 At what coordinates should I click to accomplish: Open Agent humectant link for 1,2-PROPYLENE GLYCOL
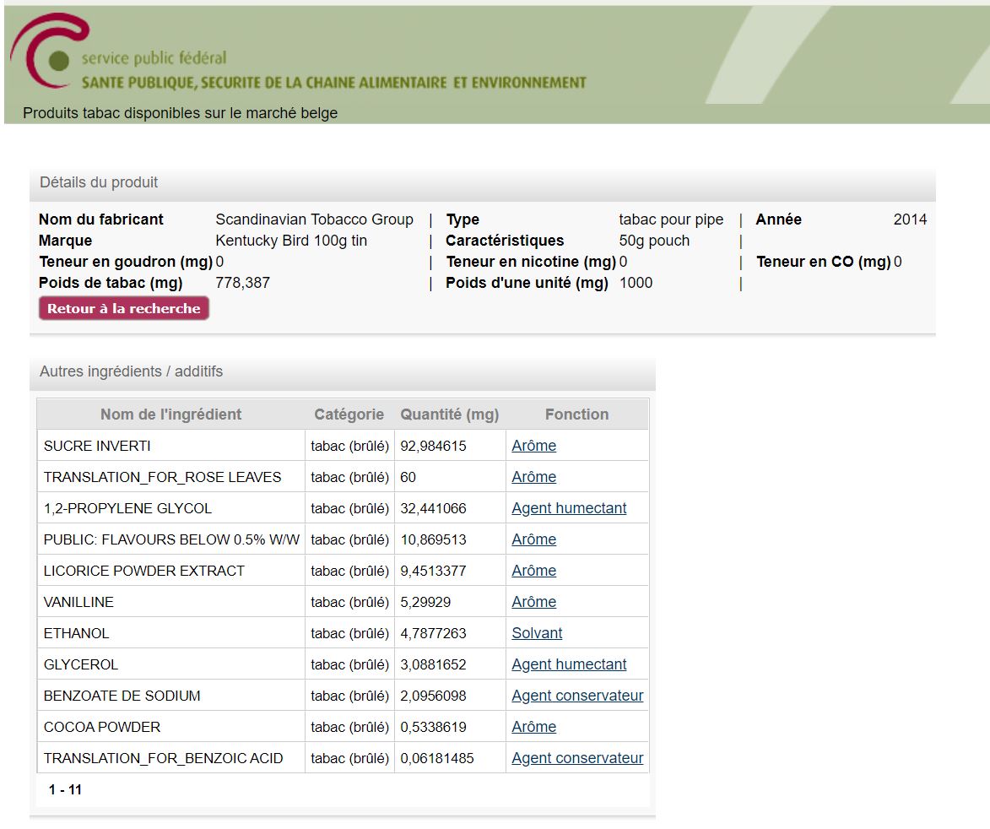coord(569,508)
